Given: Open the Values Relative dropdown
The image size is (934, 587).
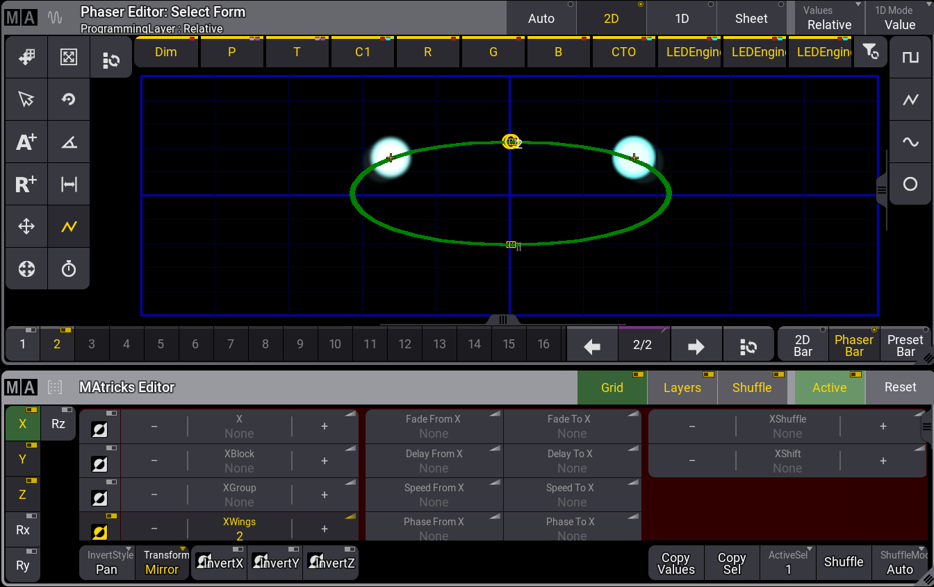Looking at the screenshot, I should (x=828, y=18).
